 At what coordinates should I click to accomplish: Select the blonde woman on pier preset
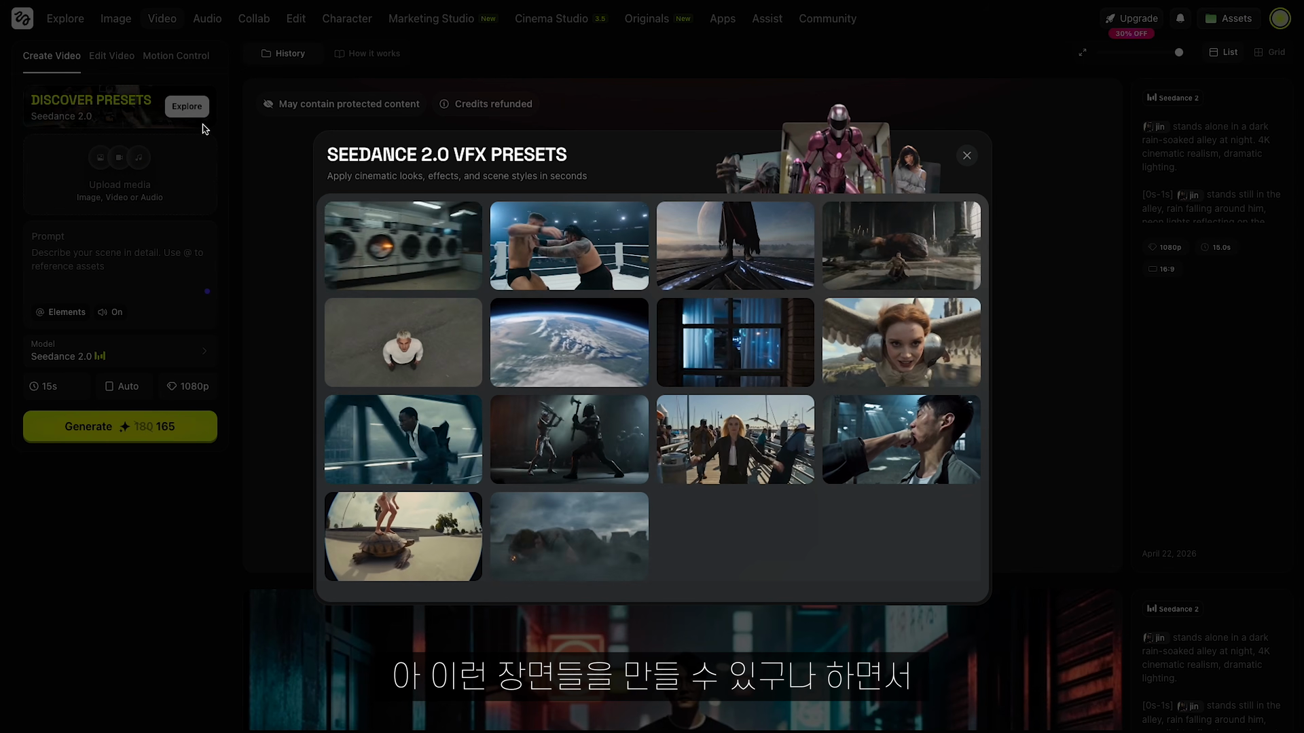click(736, 440)
